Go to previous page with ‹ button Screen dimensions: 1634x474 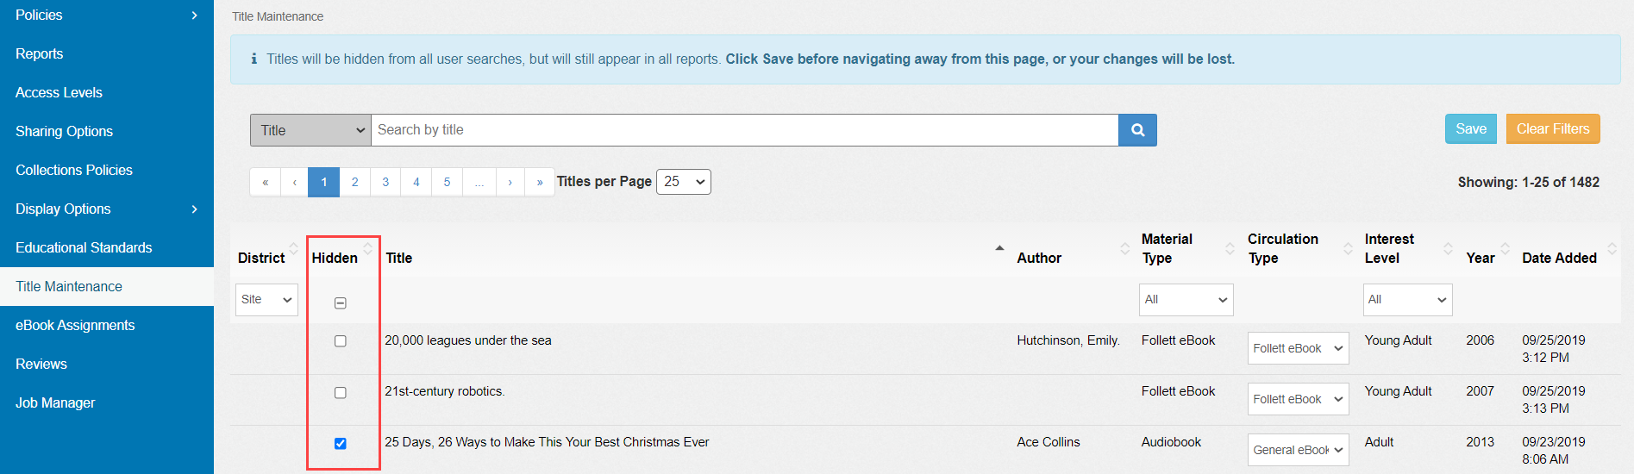(x=295, y=182)
